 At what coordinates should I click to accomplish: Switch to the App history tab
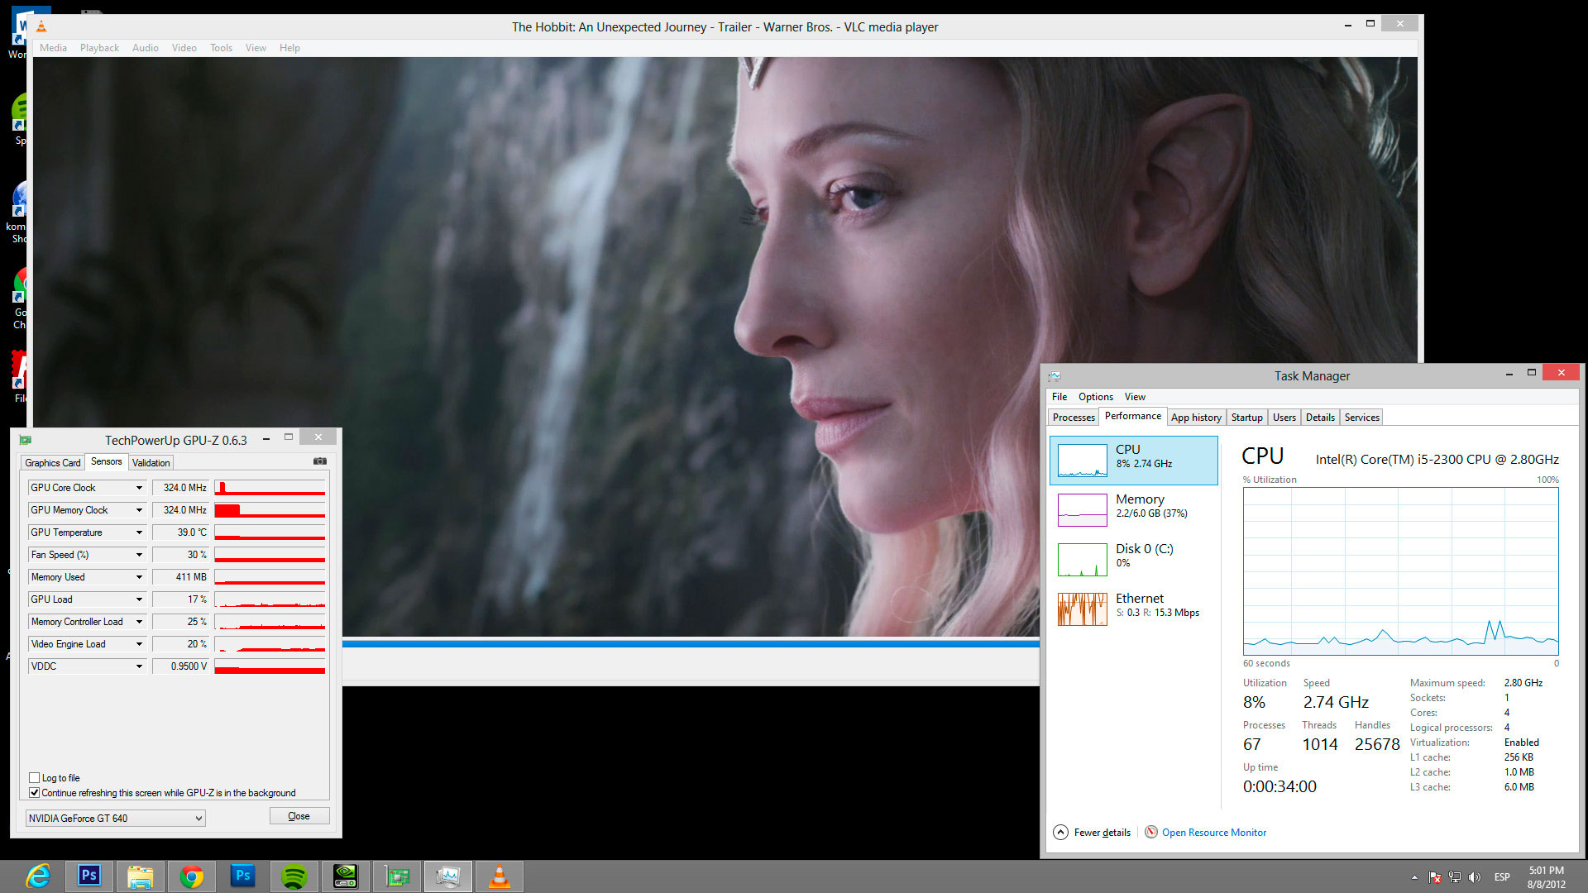point(1195,417)
